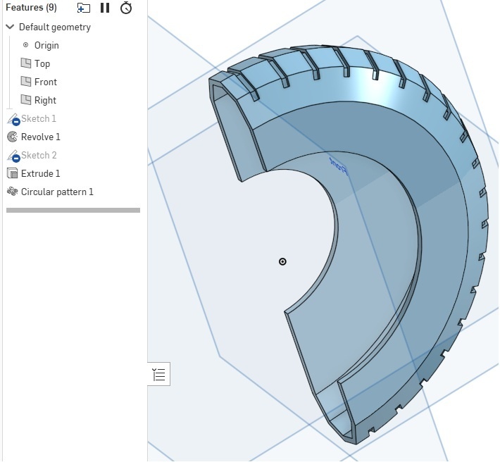Click the Sketch 2 pencil icon
Image resolution: width=500 pixels, height=467 pixels.
click(x=13, y=156)
